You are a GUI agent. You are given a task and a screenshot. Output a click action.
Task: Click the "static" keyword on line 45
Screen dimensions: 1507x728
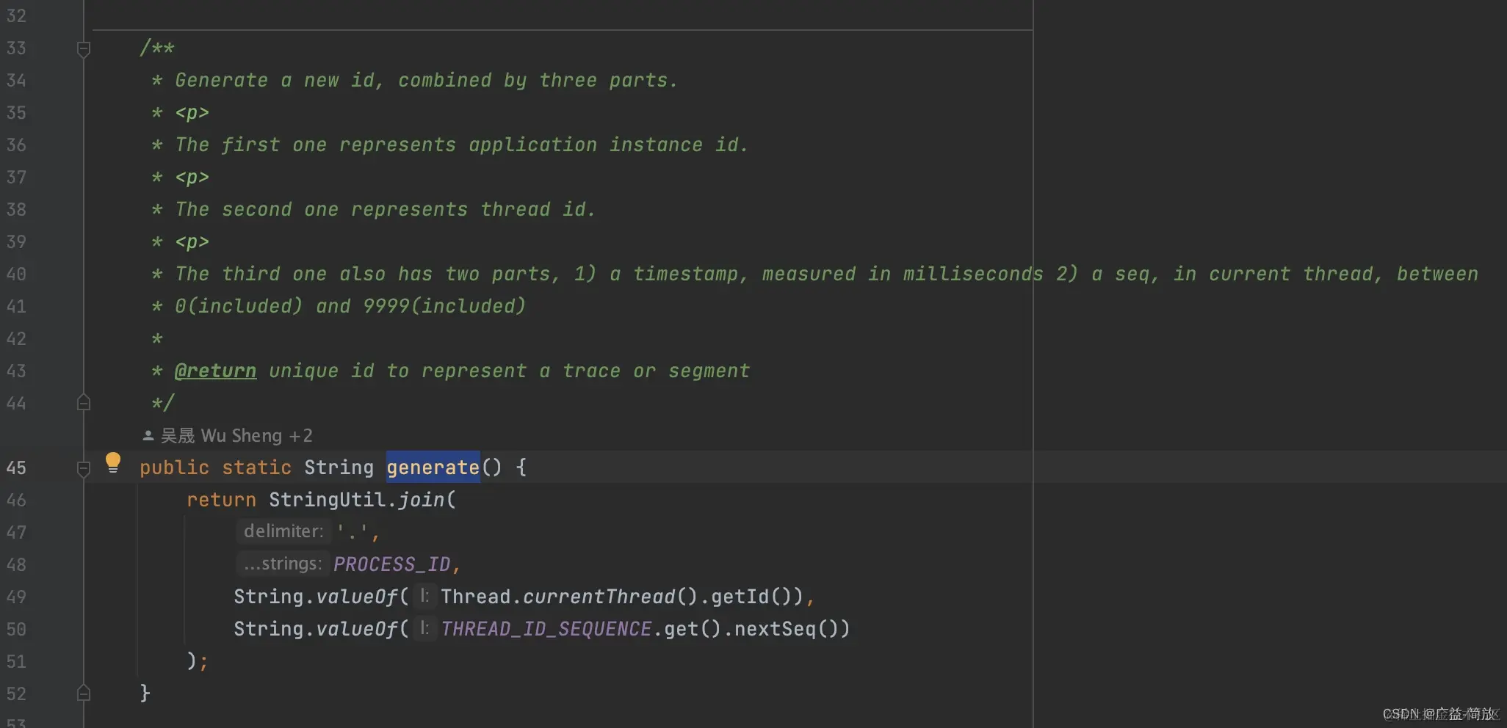point(257,467)
